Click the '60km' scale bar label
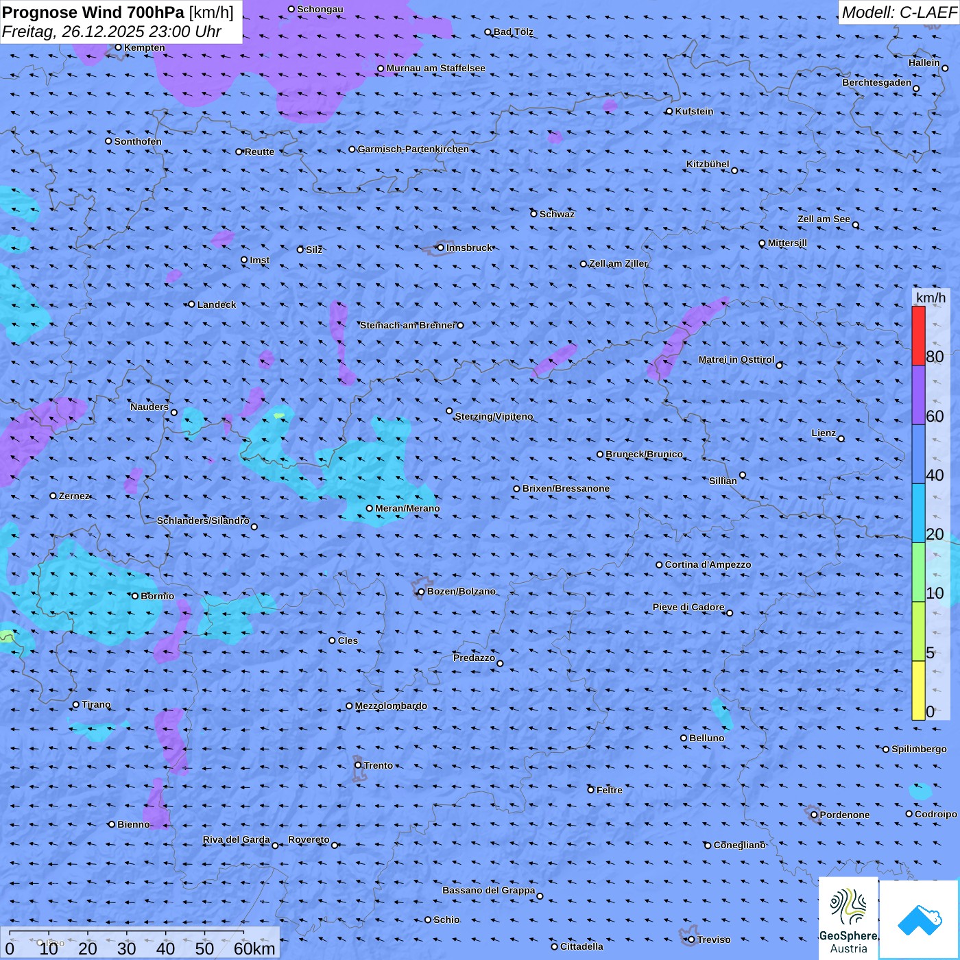The width and height of the screenshot is (960, 960). pyautogui.click(x=254, y=948)
